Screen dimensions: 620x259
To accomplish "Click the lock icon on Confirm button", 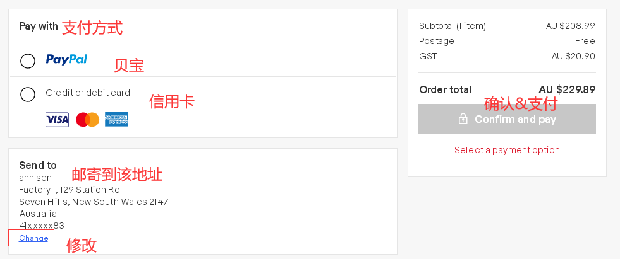I will (x=463, y=118).
